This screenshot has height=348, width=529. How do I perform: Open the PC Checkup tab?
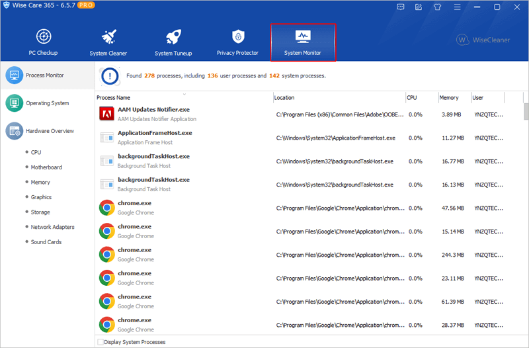(43, 42)
